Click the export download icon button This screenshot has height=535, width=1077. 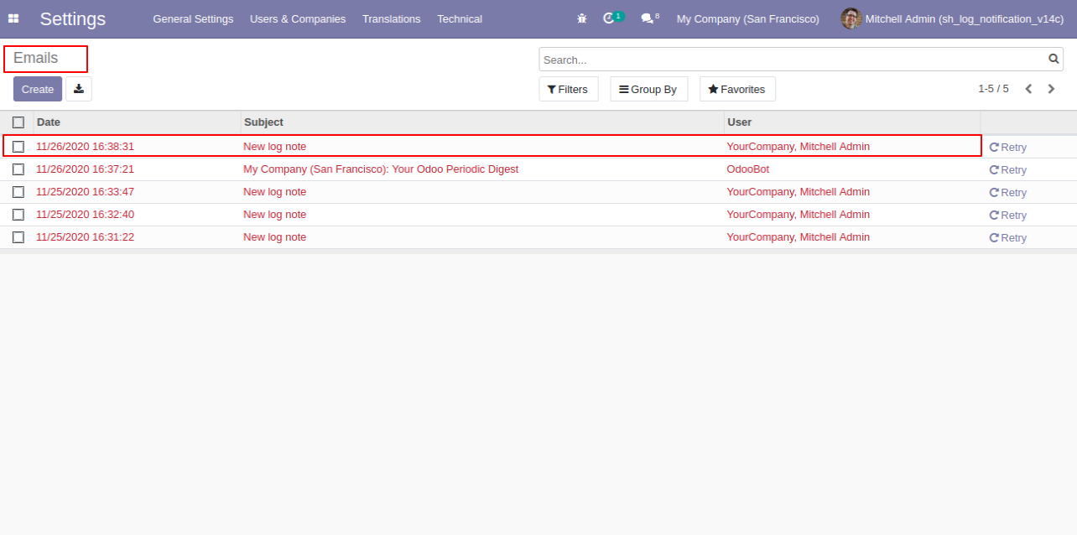click(x=79, y=89)
